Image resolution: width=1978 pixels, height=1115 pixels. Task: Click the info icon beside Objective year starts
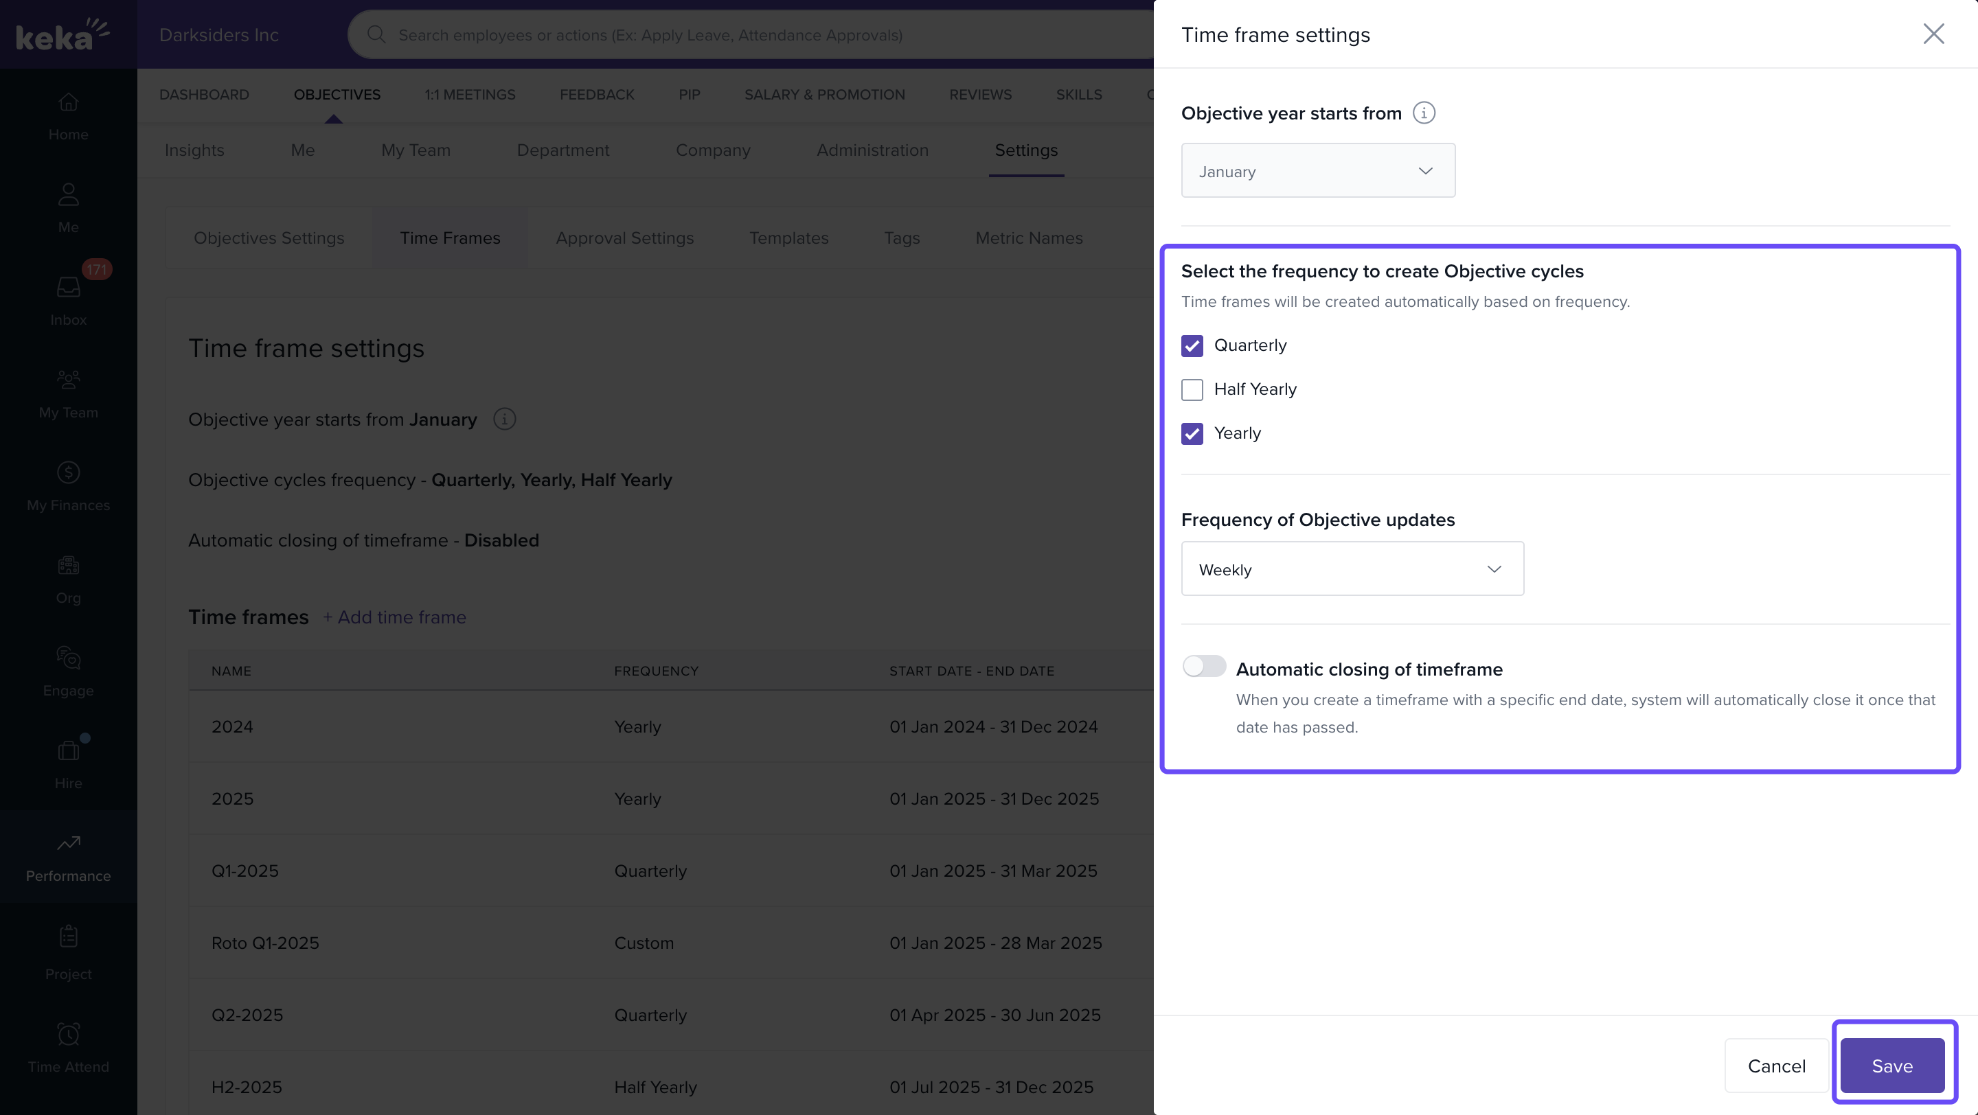click(1424, 113)
